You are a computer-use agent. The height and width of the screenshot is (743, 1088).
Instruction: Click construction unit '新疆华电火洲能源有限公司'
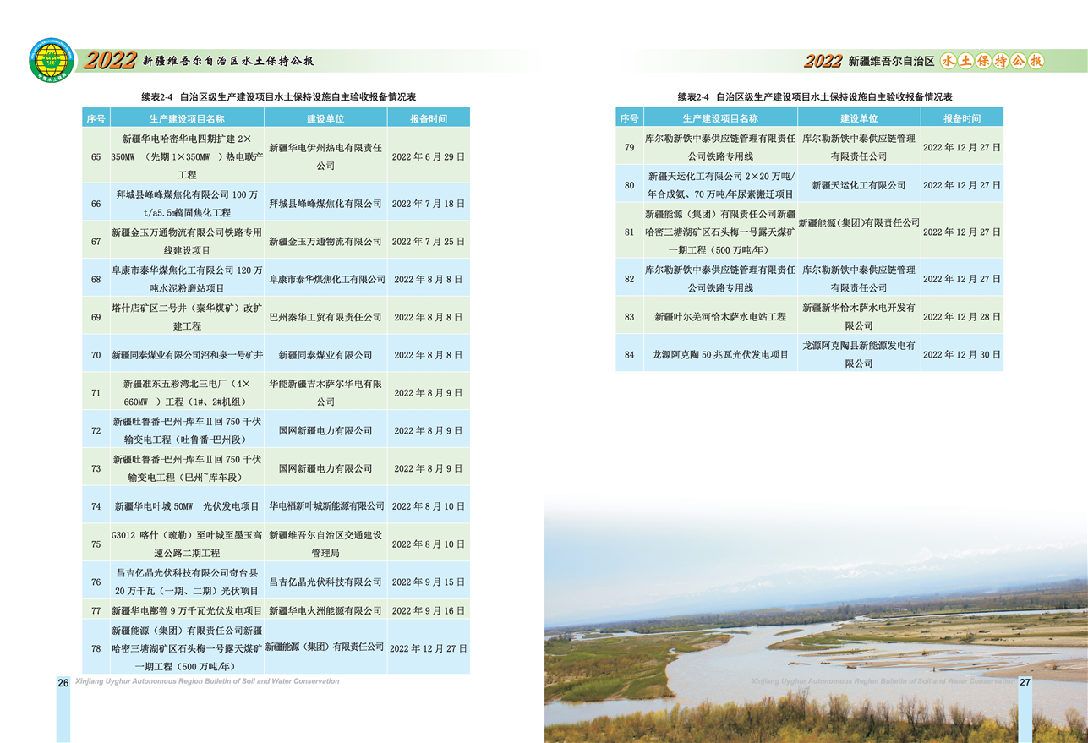point(325,610)
